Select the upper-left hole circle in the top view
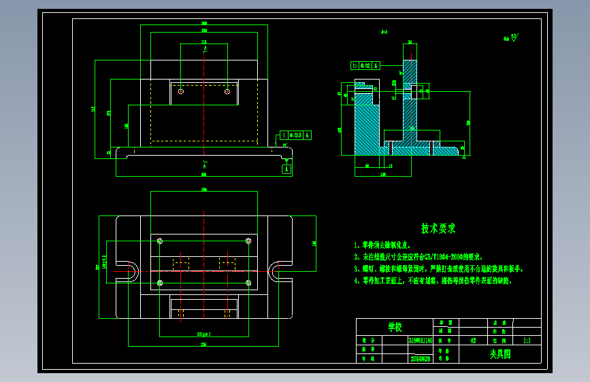The image size is (590, 382). [x=160, y=241]
